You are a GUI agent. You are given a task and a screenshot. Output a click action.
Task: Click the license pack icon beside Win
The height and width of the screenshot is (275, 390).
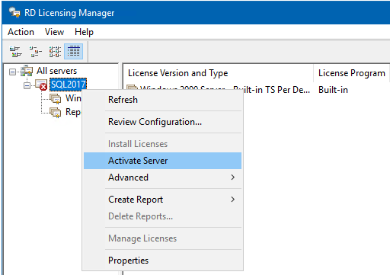[56, 98]
